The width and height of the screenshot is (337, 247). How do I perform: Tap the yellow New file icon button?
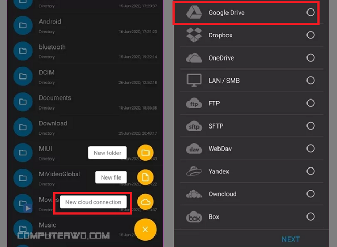tap(145, 177)
